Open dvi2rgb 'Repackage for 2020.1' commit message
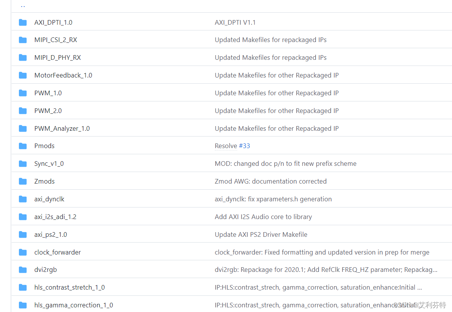The width and height of the screenshot is (452, 312). (326, 270)
